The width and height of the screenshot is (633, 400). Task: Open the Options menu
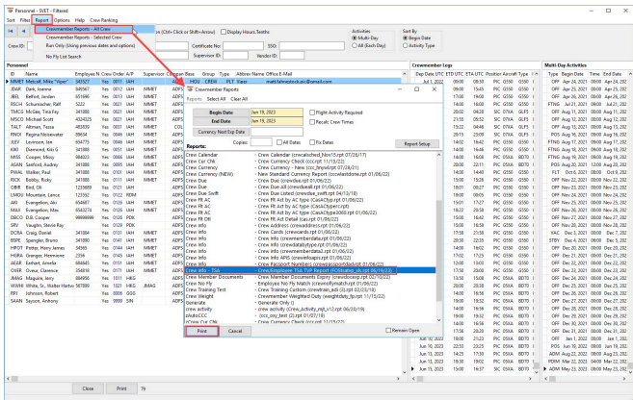click(62, 20)
